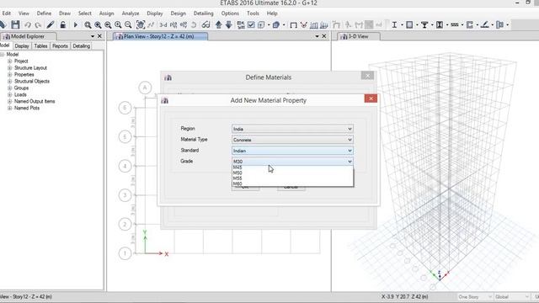
Task: Open the Define menu
Action: (x=44, y=13)
